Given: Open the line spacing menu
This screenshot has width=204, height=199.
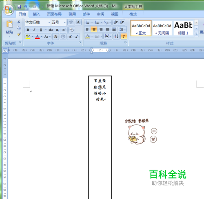Looking at the screenshot, I should [x=122, y=29].
